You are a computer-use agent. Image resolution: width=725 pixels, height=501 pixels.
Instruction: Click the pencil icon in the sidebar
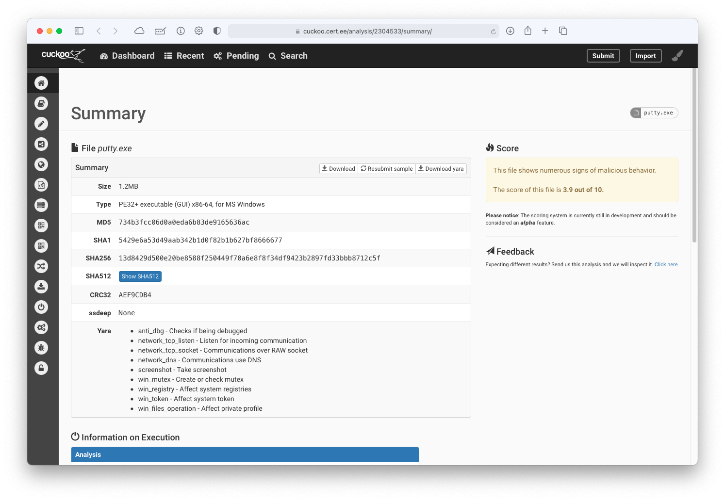[41, 124]
